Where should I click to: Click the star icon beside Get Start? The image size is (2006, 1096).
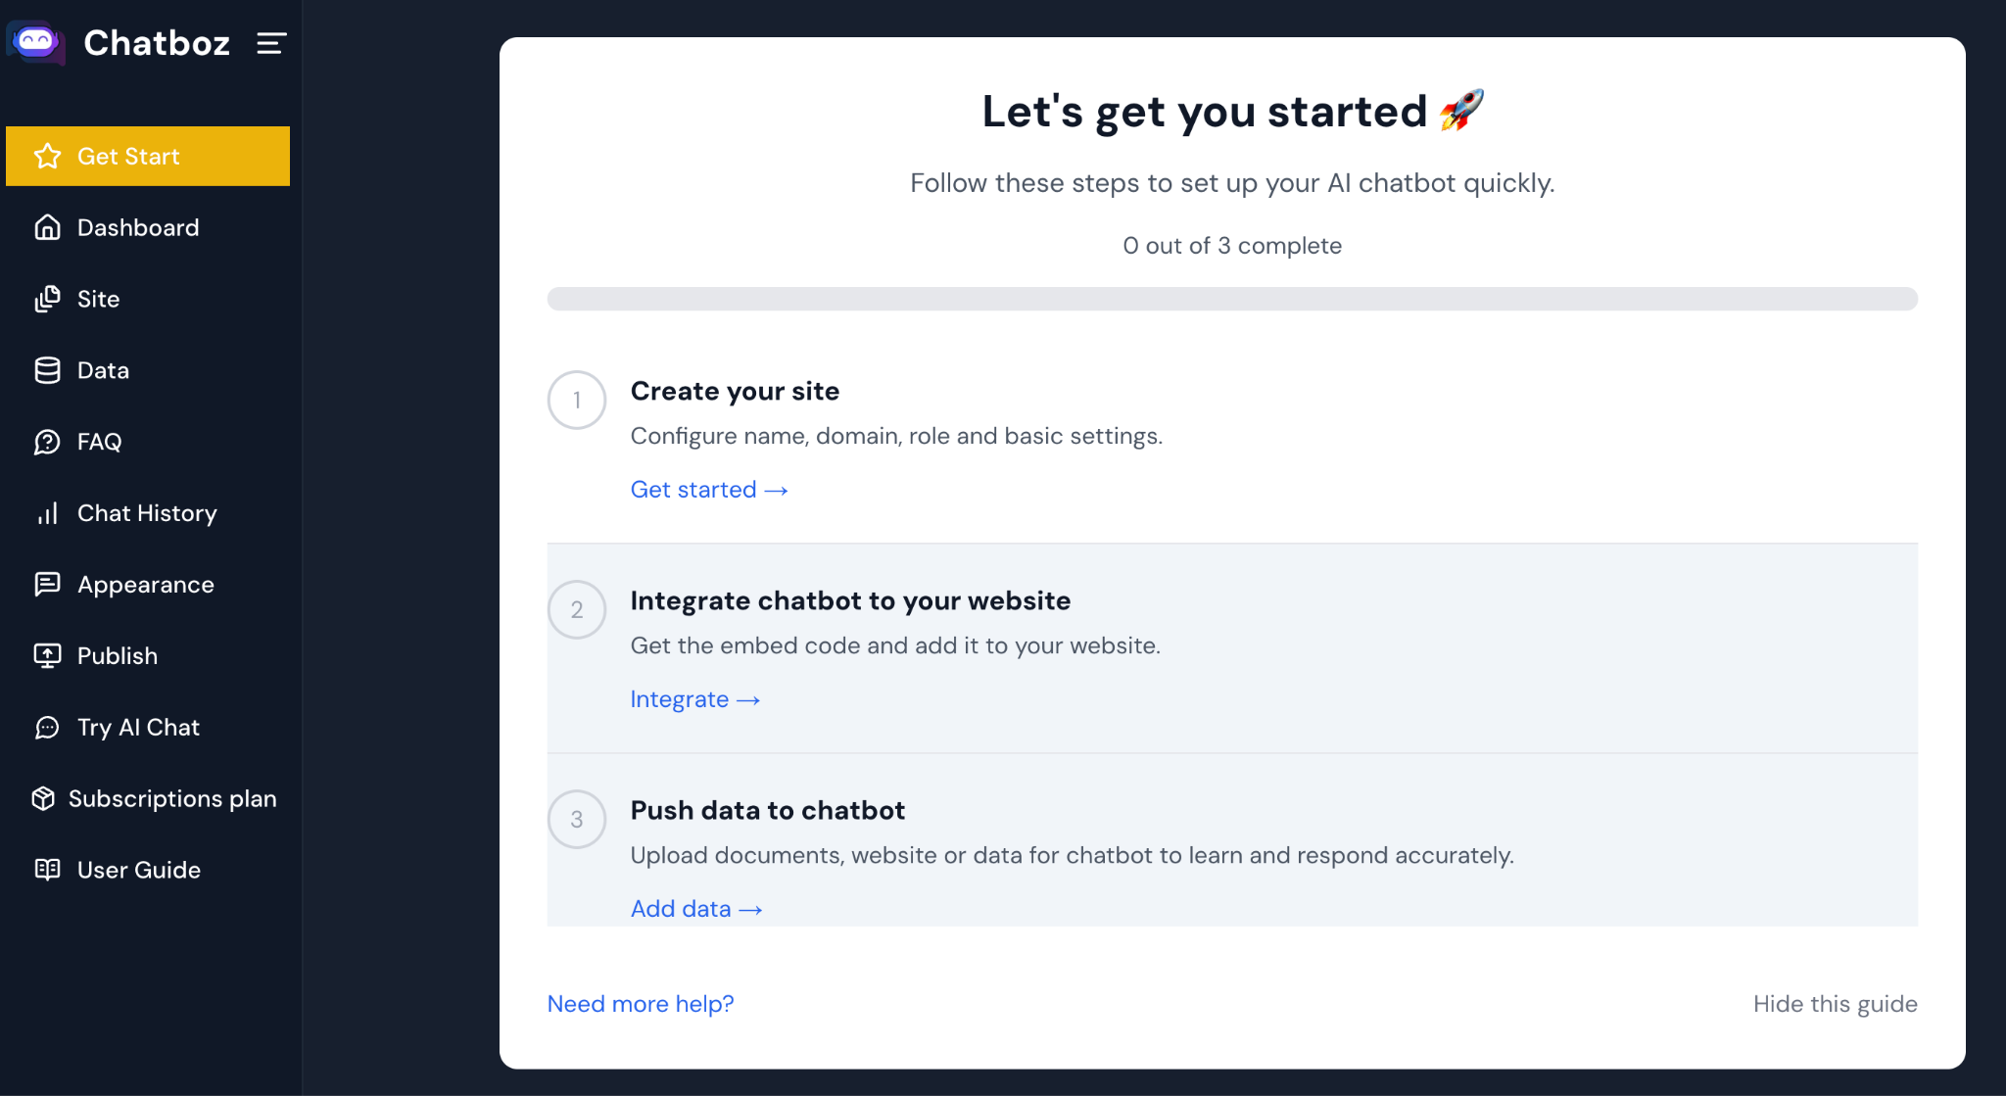tap(47, 157)
